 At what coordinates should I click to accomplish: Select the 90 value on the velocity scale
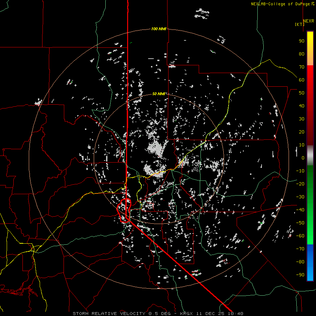302,41
